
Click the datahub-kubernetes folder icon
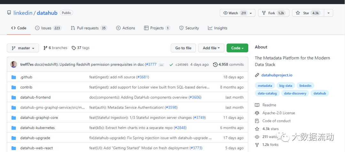(14, 128)
